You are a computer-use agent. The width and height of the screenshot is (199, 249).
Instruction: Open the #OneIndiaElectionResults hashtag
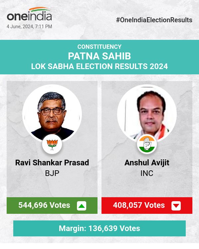pos(154,20)
